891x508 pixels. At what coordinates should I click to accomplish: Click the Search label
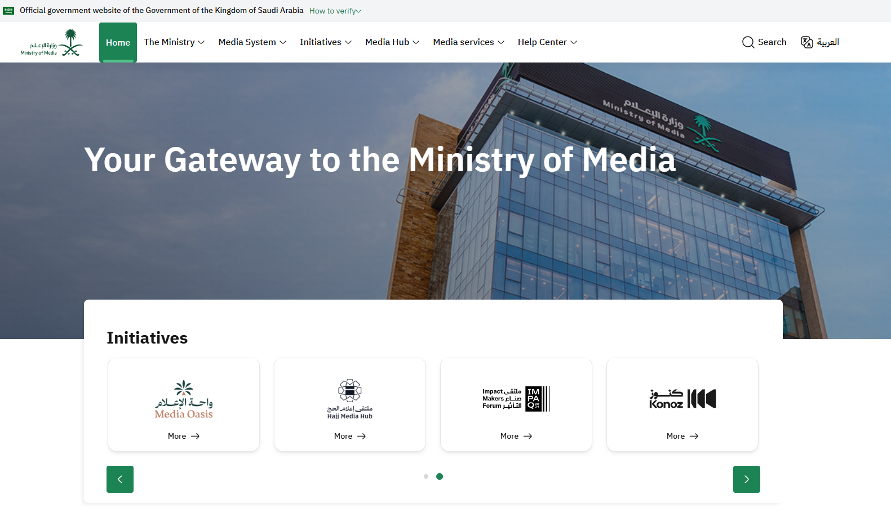[x=772, y=42]
